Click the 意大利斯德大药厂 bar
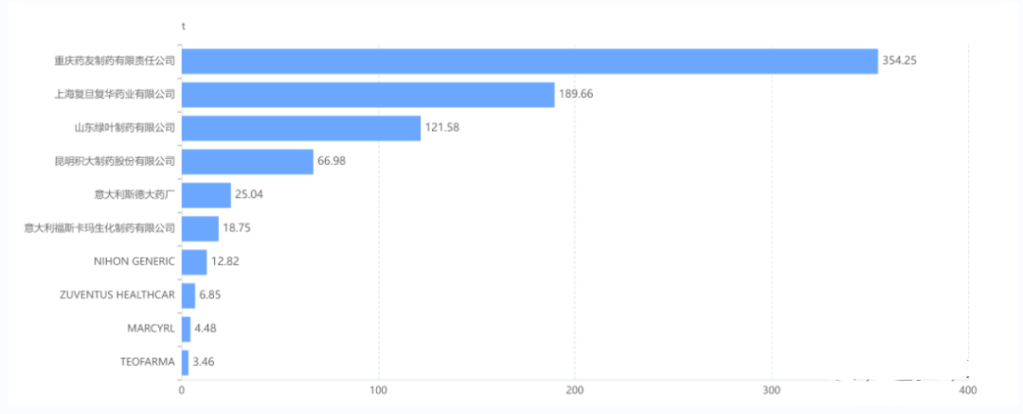Screen dimensions: 1023x414 [x=206, y=195]
